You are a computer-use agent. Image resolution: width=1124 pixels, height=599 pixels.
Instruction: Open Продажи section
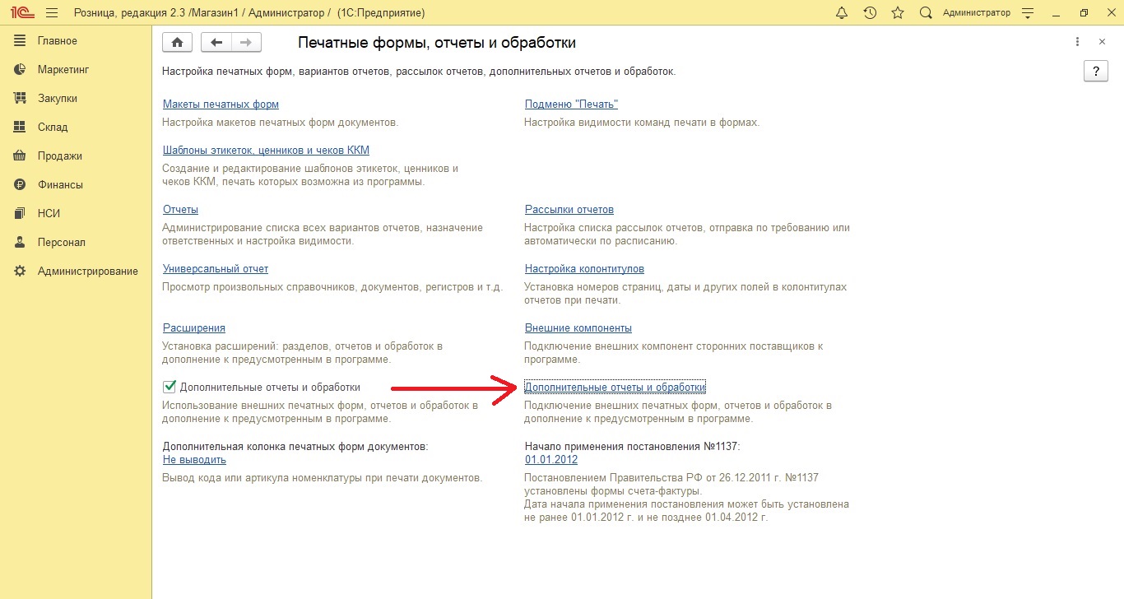pos(60,156)
